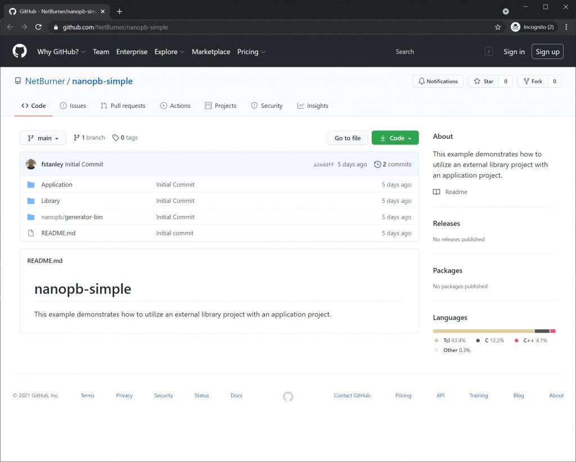Click the tags icon showing 0 tags
Screen dimensions: 576x462
pyautogui.click(x=115, y=137)
